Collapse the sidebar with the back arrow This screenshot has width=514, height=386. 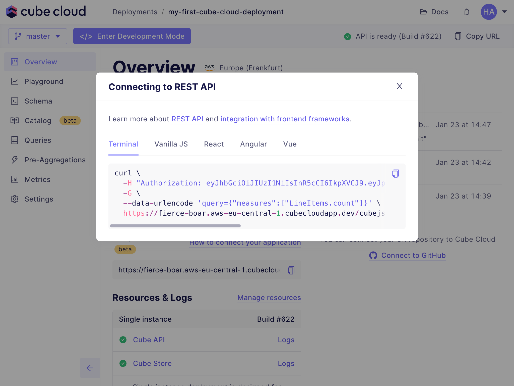(90, 368)
